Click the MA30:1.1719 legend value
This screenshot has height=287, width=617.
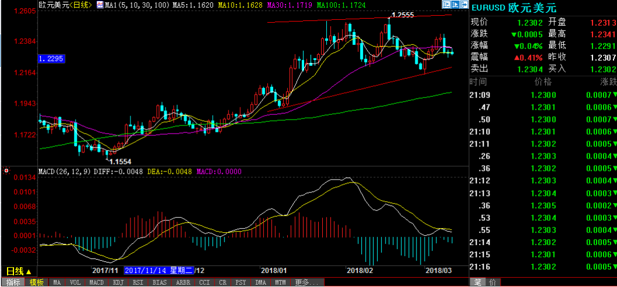[x=289, y=5]
